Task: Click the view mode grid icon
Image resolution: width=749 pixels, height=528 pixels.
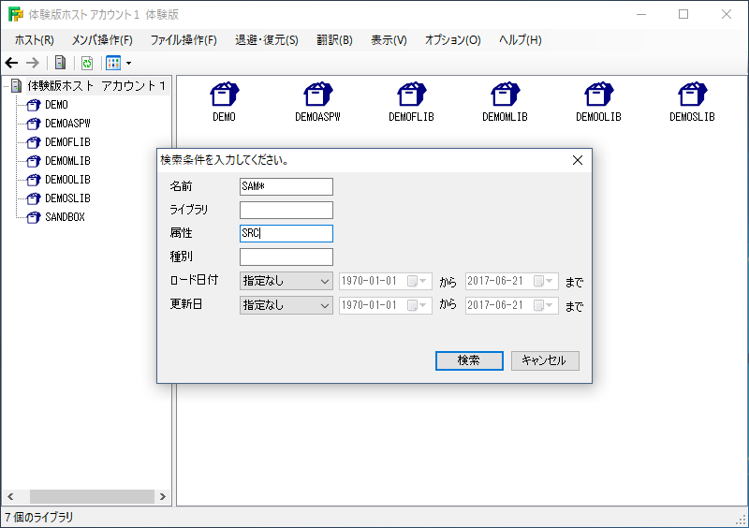Action: (113, 63)
